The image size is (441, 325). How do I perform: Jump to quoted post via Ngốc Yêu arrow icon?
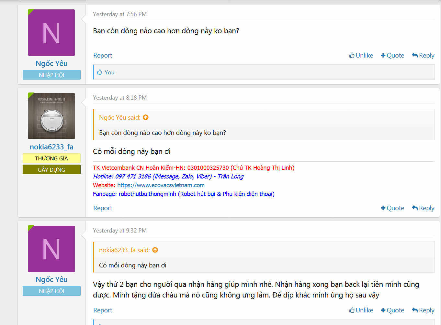(x=146, y=117)
